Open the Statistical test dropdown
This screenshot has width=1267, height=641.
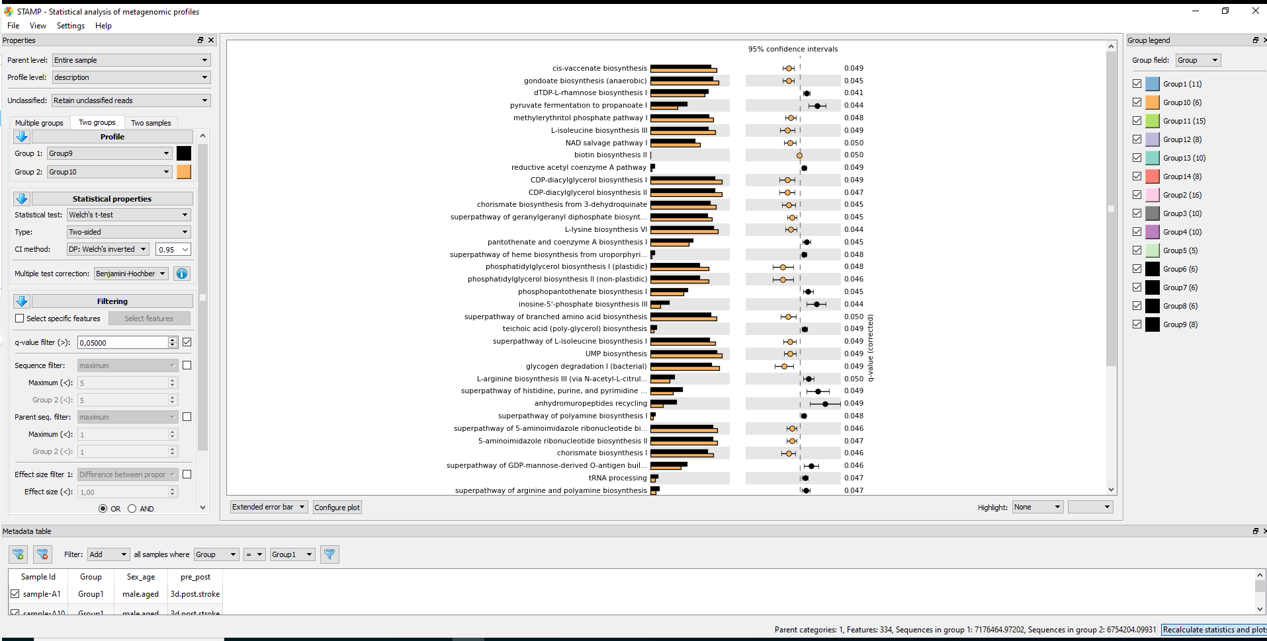[128, 215]
